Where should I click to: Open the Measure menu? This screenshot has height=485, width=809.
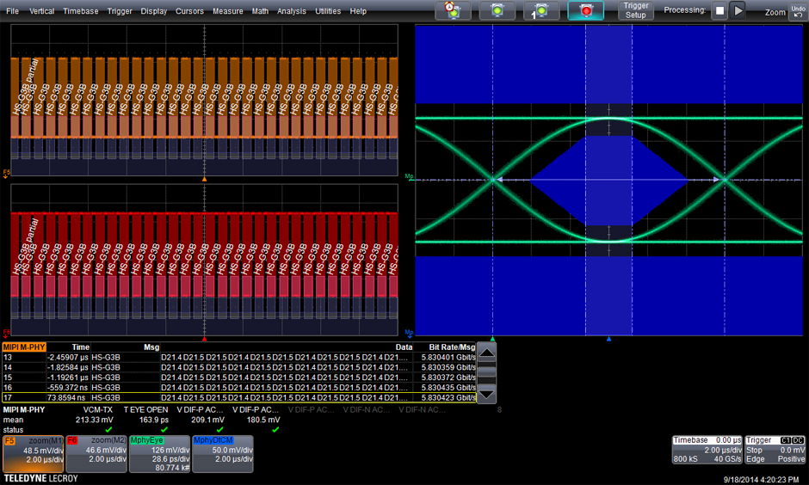[227, 11]
